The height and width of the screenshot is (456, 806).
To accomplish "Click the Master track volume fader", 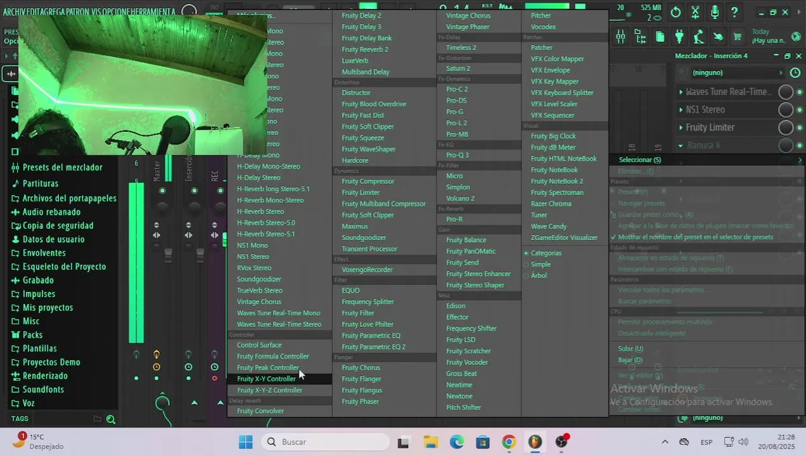I will (168, 255).
